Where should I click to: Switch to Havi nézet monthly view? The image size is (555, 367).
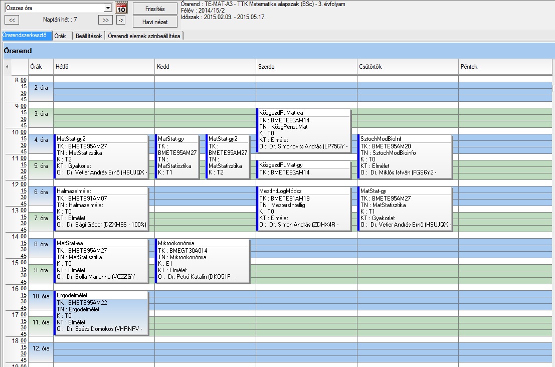[155, 22]
